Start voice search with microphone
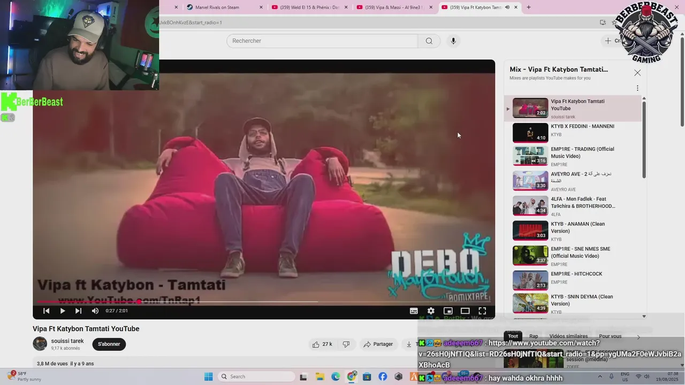This screenshot has width=685, height=385. (x=453, y=41)
